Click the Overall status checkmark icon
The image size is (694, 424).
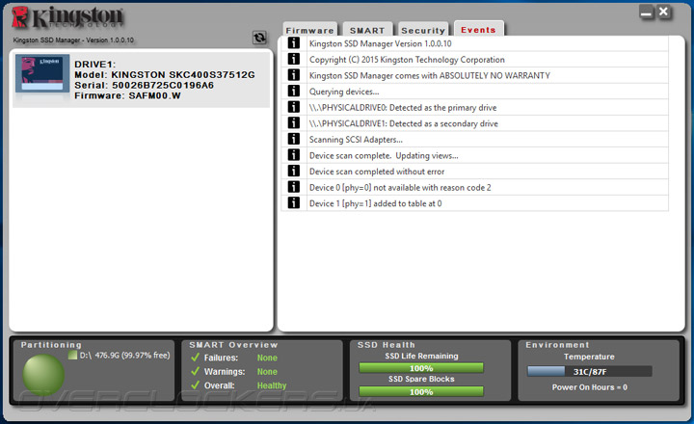click(195, 384)
